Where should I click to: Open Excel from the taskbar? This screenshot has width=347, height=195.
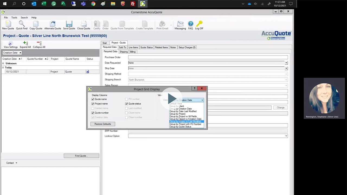point(44,4)
